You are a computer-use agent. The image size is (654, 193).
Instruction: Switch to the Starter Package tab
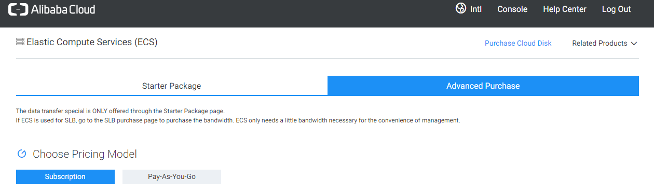point(172,86)
